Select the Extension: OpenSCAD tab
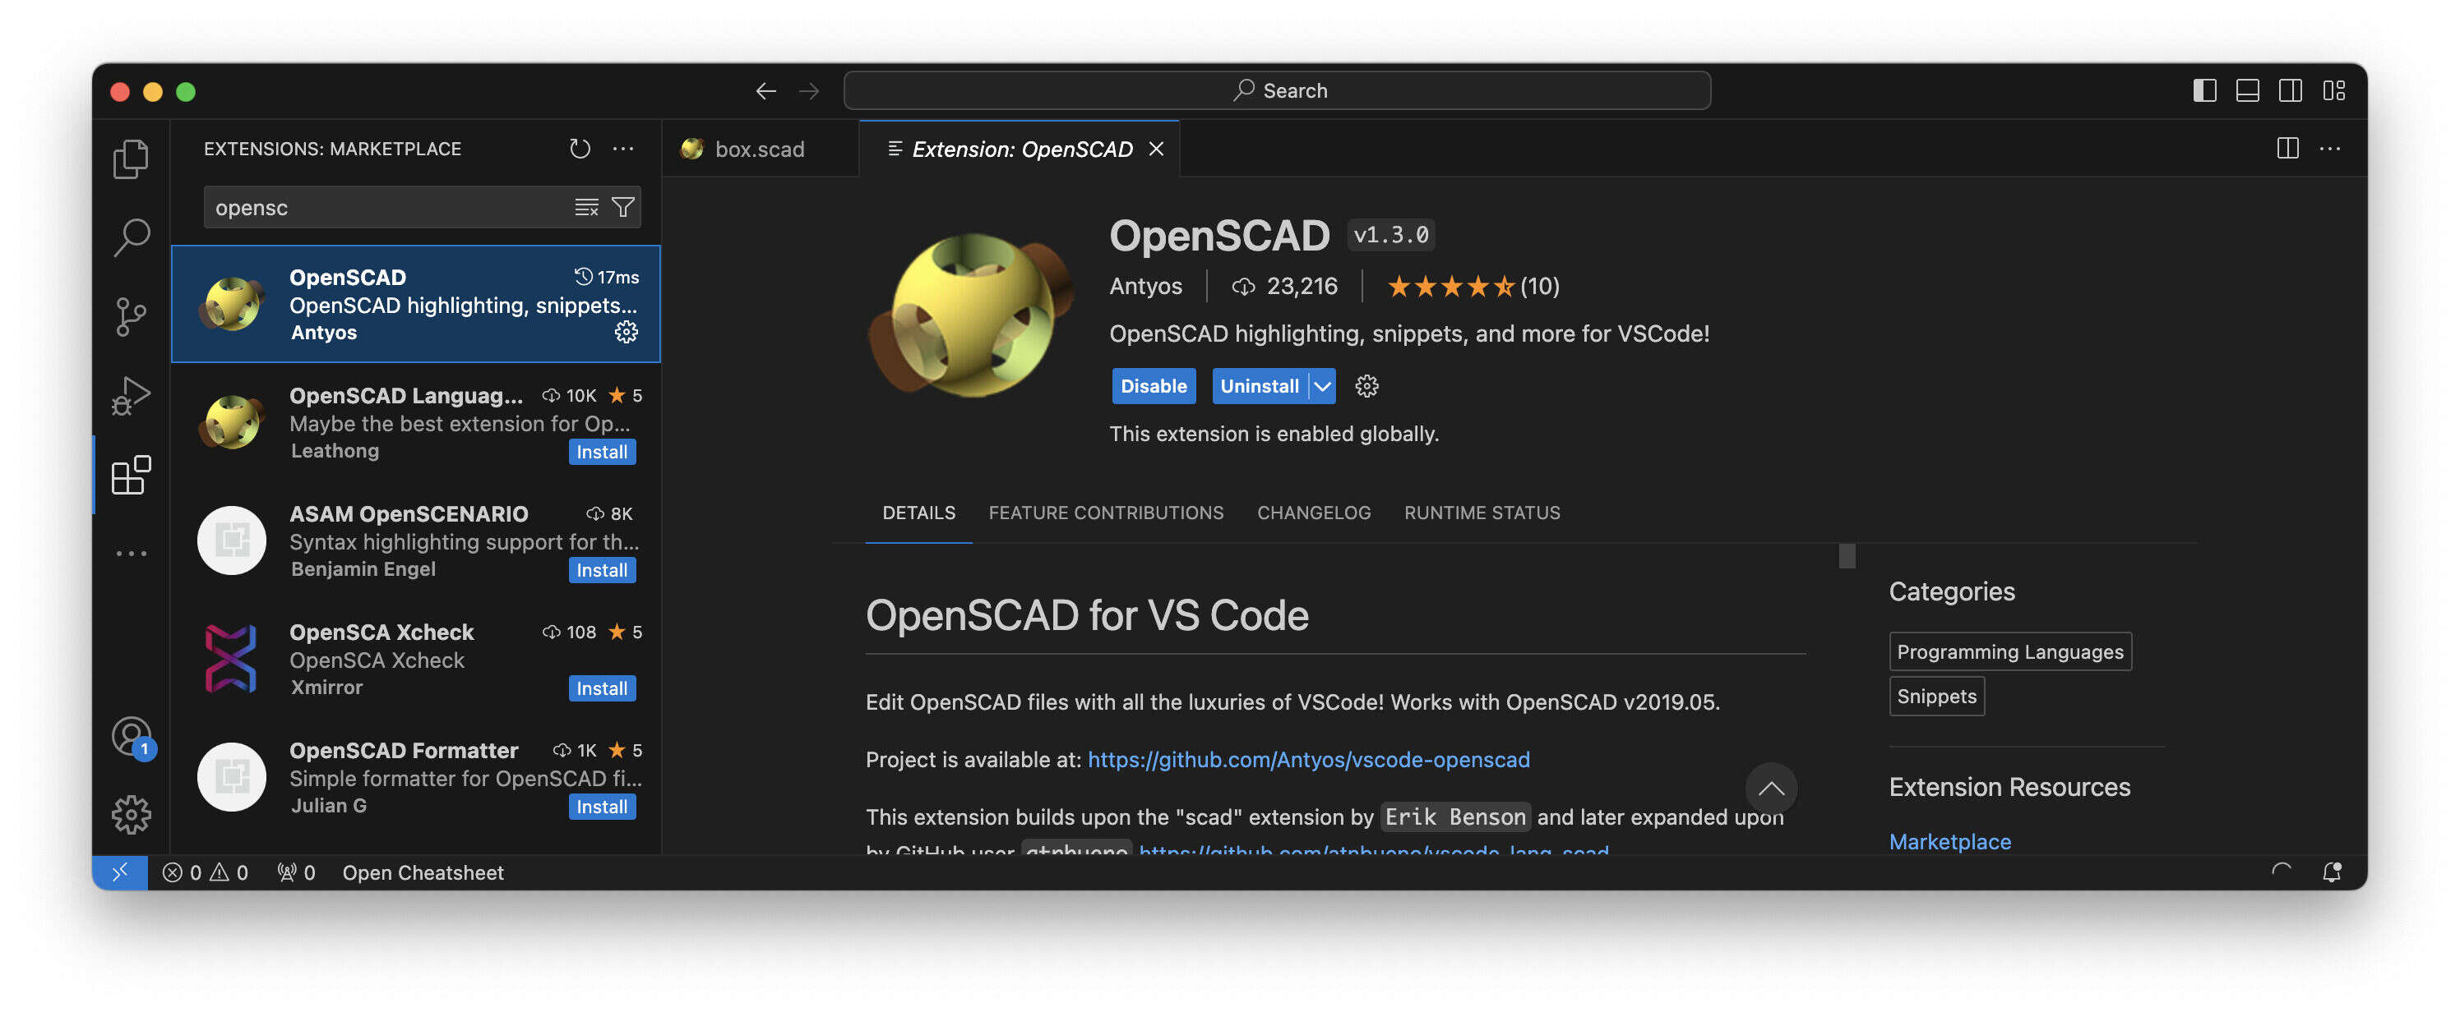Screen dimensions: 2460x1012 (x=1019, y=149)
